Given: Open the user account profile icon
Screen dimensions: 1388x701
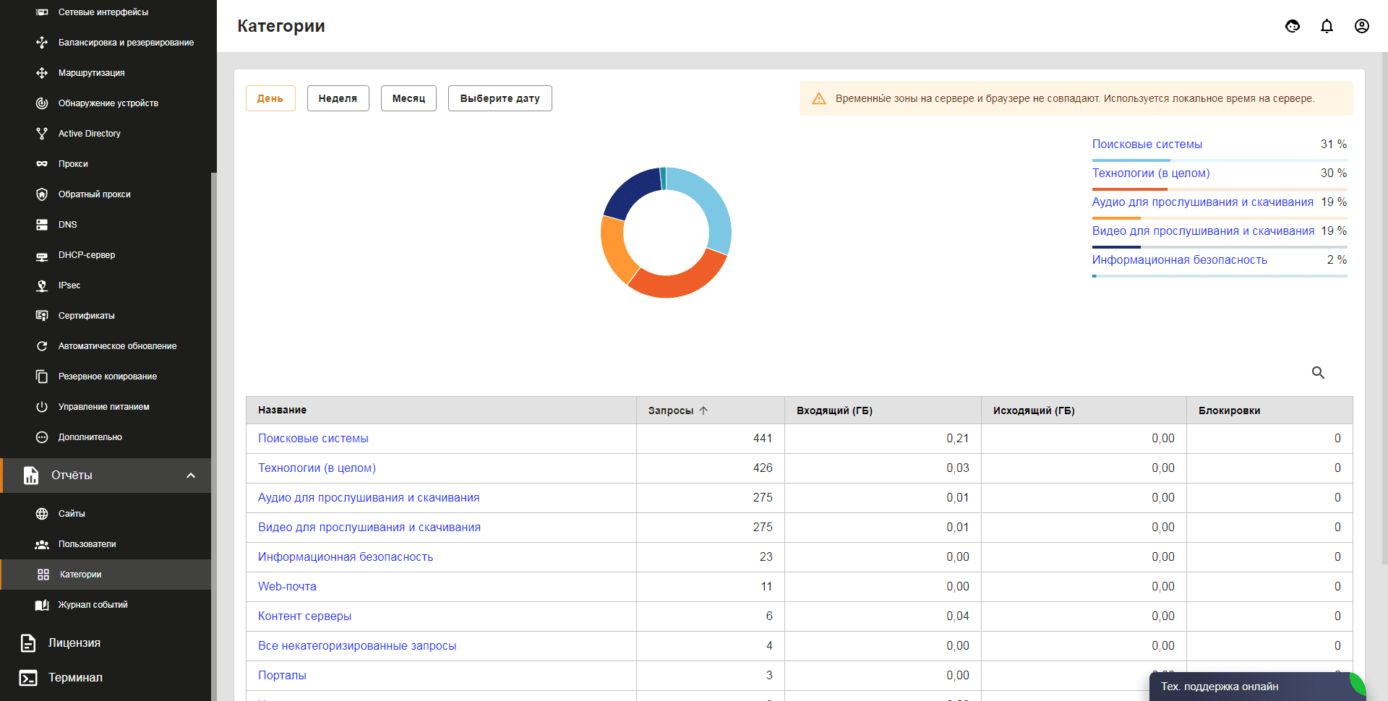Looking at the screenshot, I should click(1361, 27).
